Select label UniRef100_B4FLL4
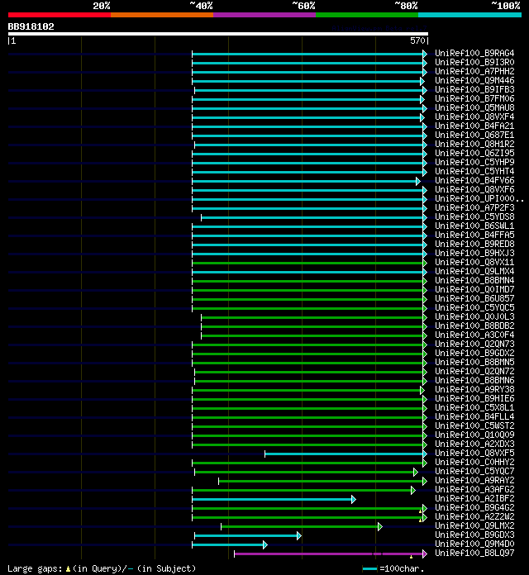 click(x=474, y=417)
